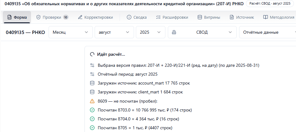Open the Месяц period type dropdown
This screenshot has width=296, height=132.
(x=71, y=32)
